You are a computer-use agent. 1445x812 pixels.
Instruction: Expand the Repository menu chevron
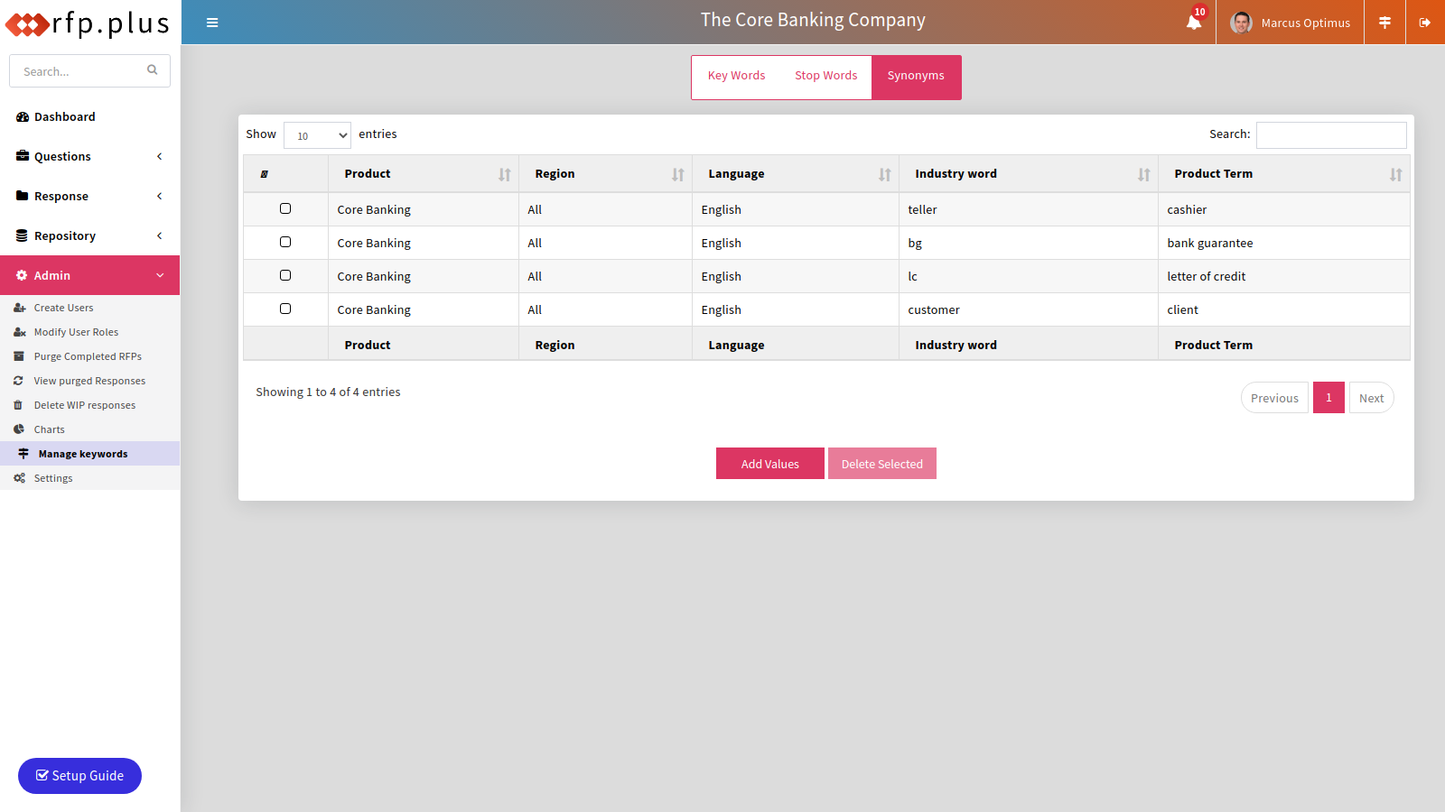tap(160, 235)
